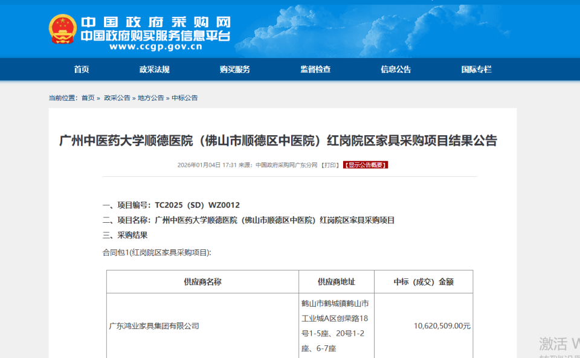Click the 政采公告 breadcrumb link
The height and width of the screenshot is (358, 580).
(x=113, y=97)
